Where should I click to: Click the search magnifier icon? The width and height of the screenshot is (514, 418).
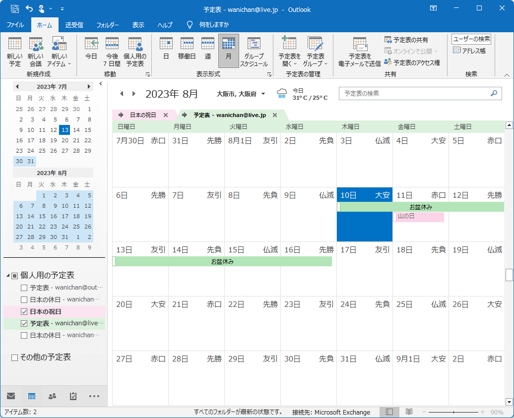point(494,93)
